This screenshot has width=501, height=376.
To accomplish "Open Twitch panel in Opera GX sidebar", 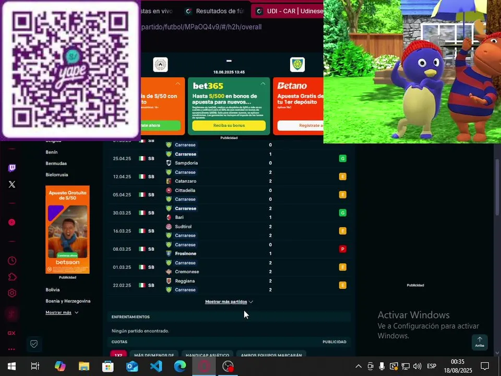I will pyautogui.click(x=12, y=168).
